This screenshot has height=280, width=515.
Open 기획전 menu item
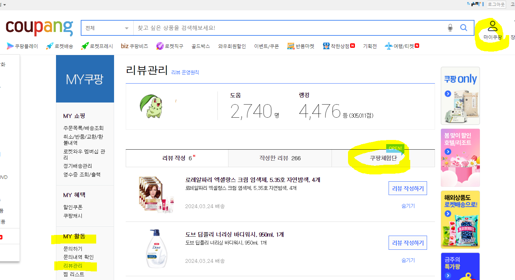click(x=370, y=46)
